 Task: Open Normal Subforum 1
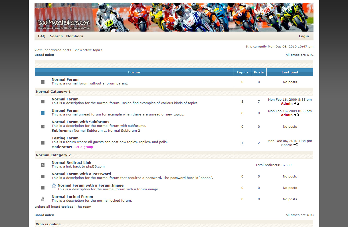[90, 131]
